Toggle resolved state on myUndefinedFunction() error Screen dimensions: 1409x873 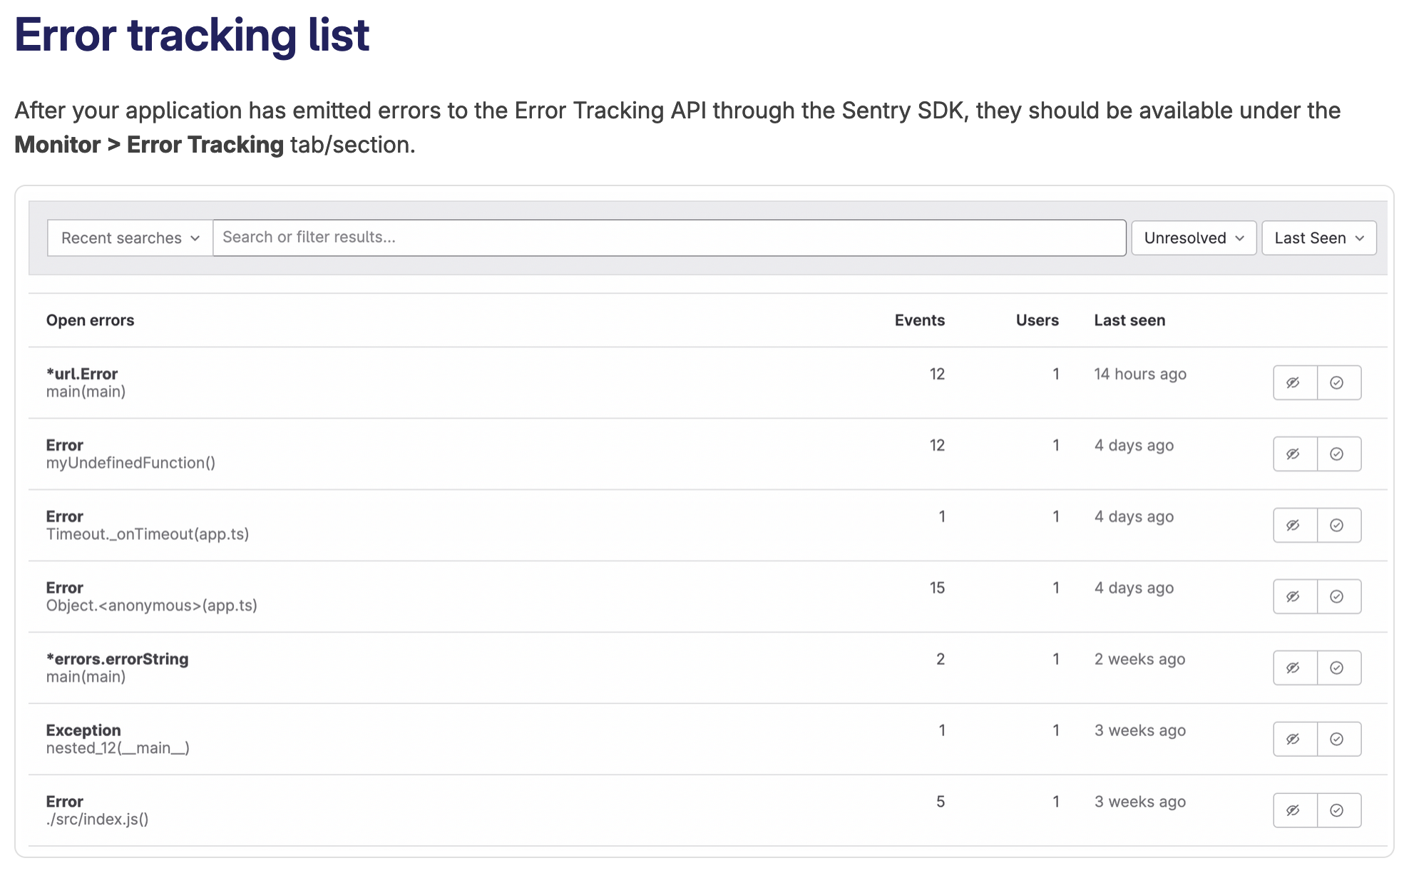pos(1337,454)
